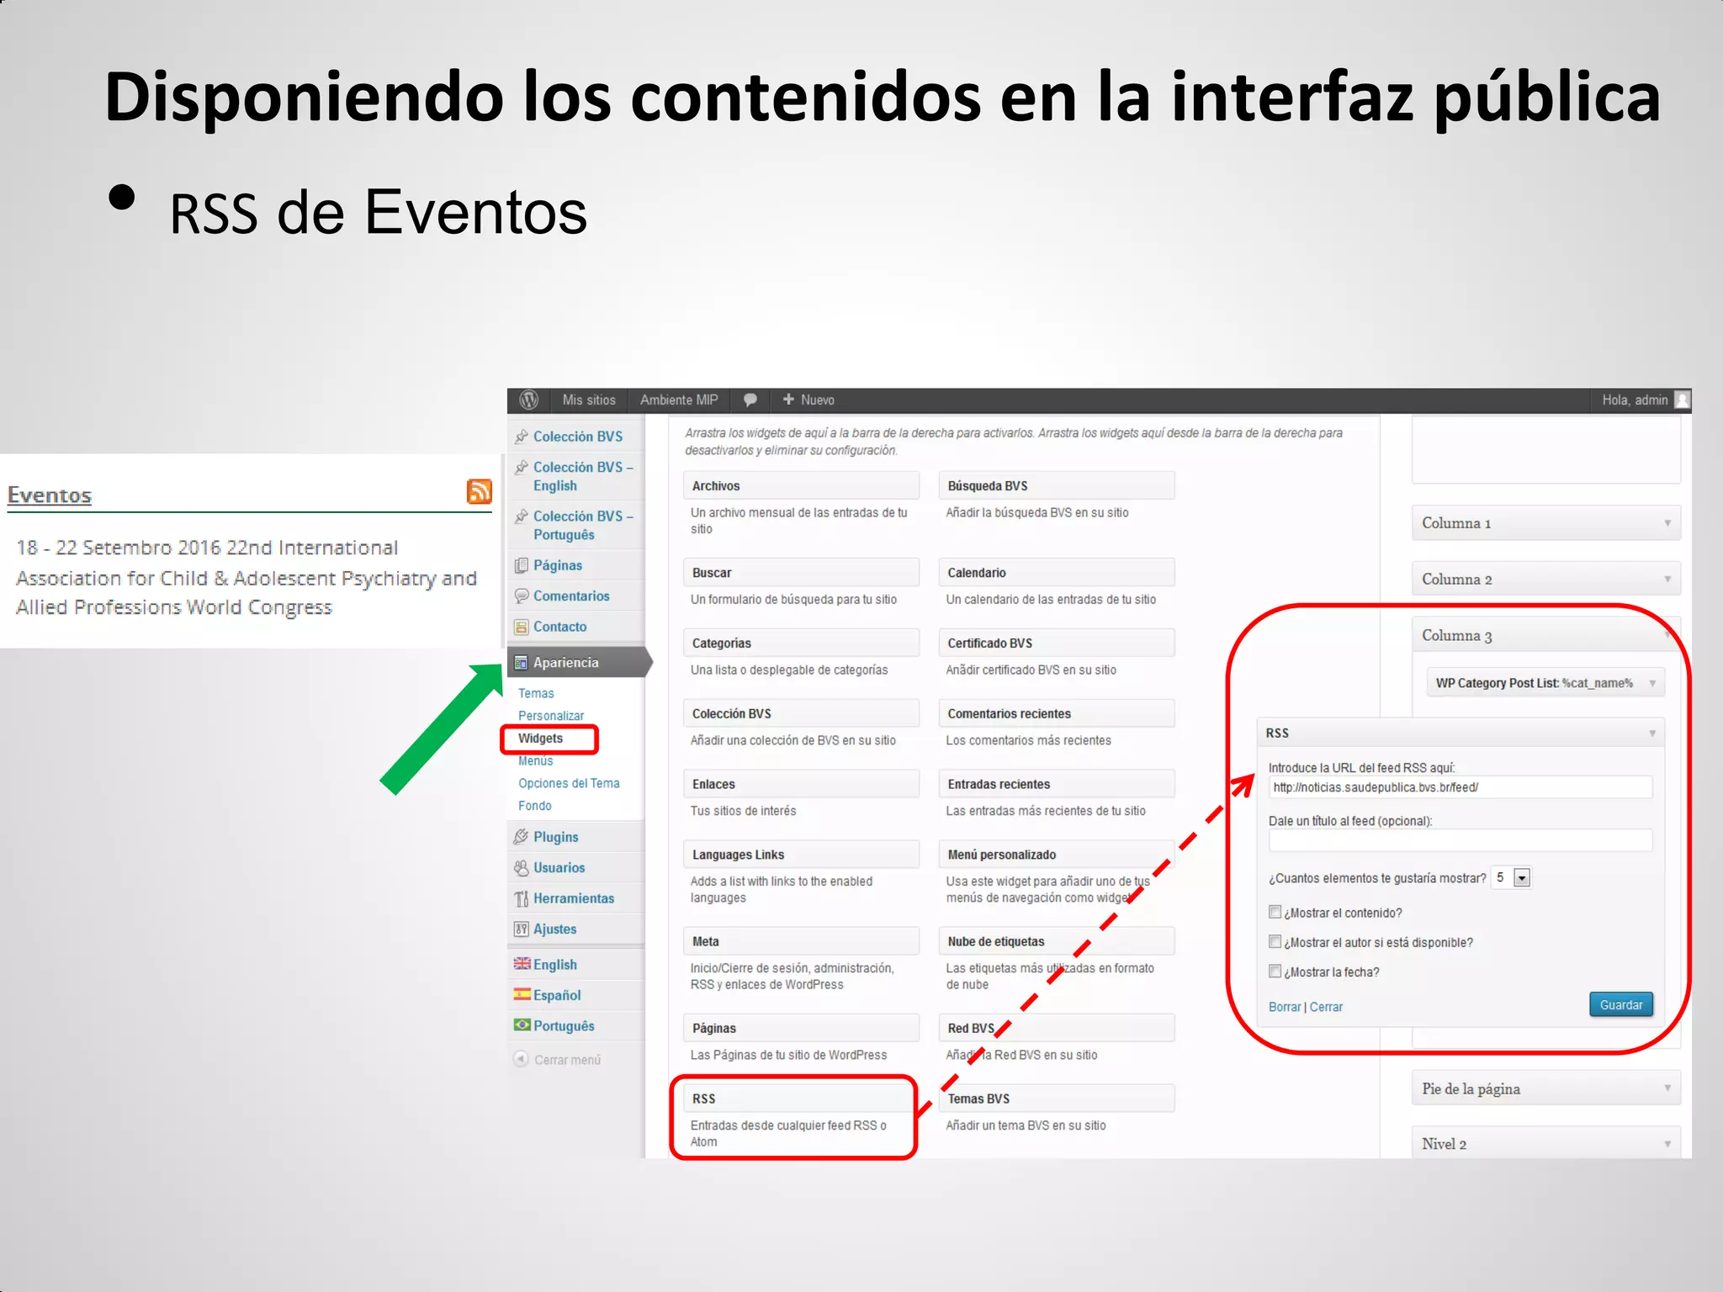Click the orange RSS feed icon beside Eventos
The width and height of the screenshot is (1723, 1292).
tap(480, 491)
